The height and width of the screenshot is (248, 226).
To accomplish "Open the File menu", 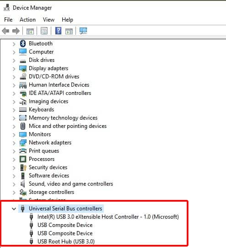I will [x=8, y=20].
